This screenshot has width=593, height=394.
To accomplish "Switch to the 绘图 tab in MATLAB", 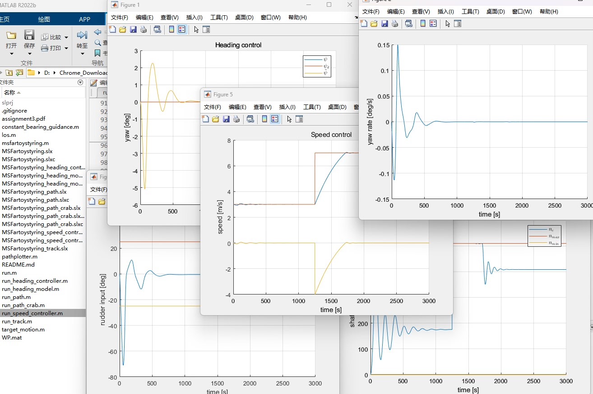I will (x=44, y=19).
